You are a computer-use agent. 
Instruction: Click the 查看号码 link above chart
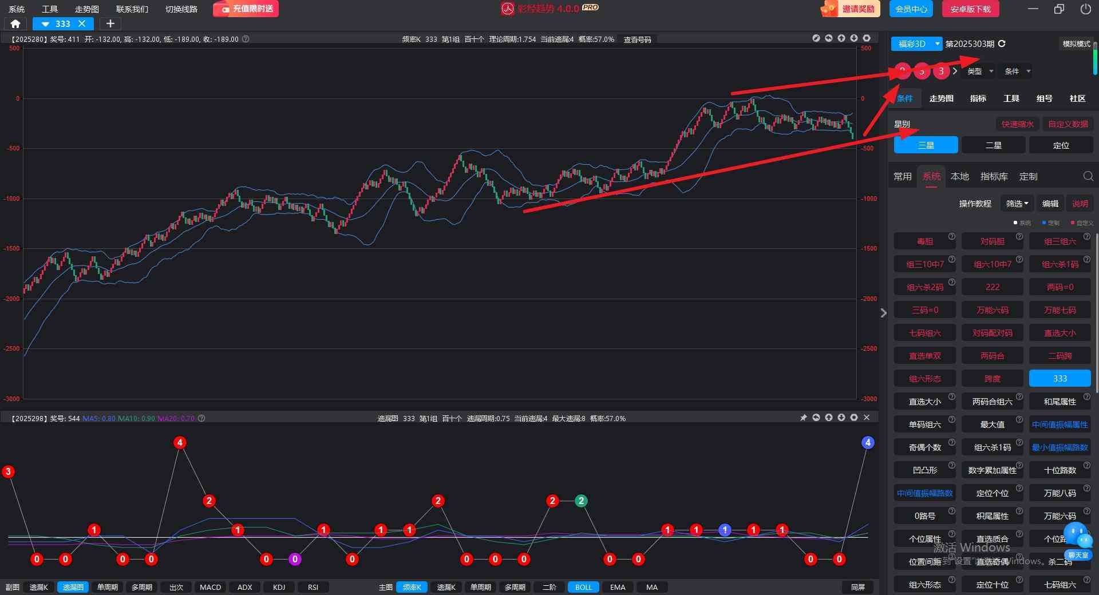pos(637,39)
